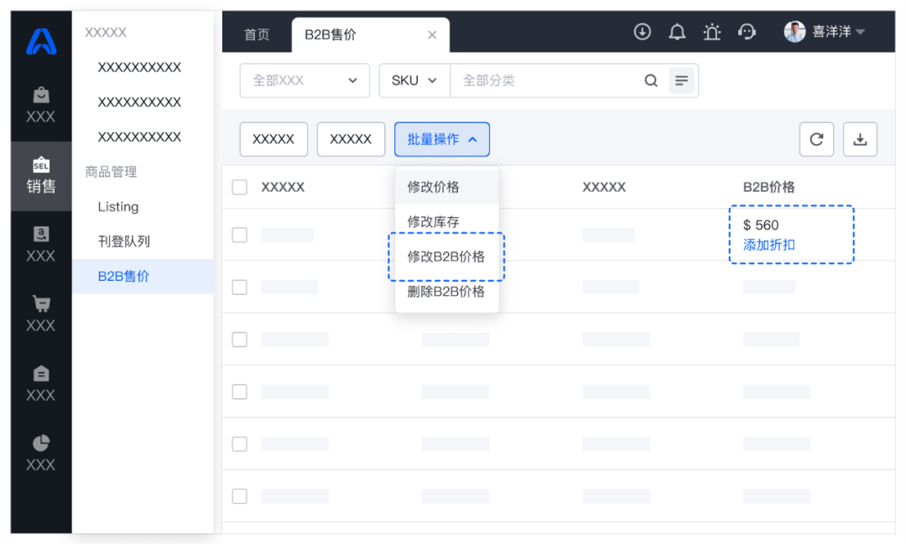Toggle the select-all checkbox in table header
The height and width of the screenshot is (544, 906).
tap(239, 187)
